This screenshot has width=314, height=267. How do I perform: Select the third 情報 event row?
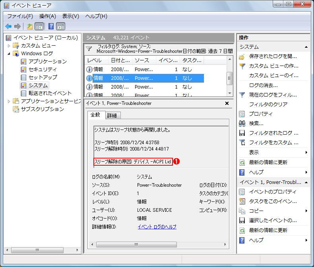point(145,87)
